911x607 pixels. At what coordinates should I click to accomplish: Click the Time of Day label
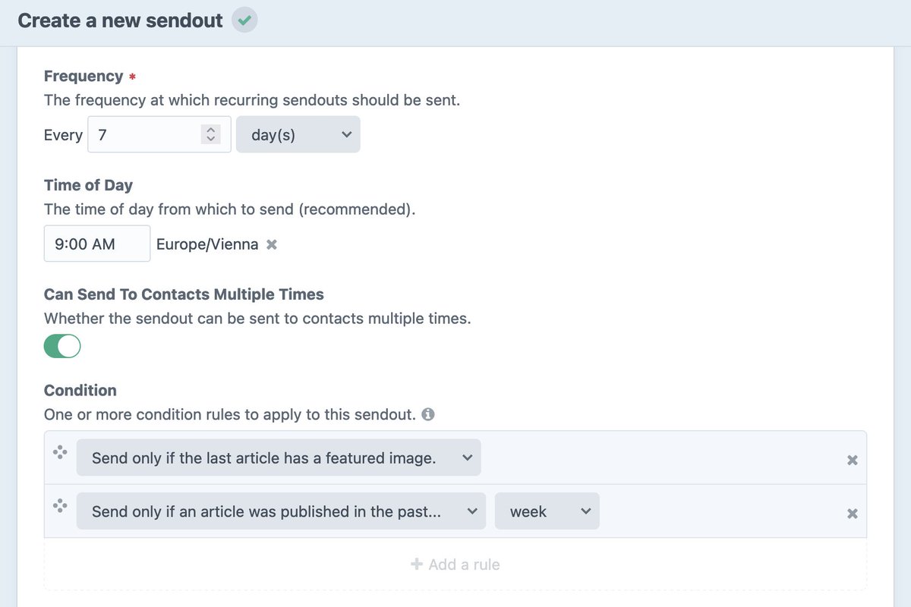click(x=88, y=185)
